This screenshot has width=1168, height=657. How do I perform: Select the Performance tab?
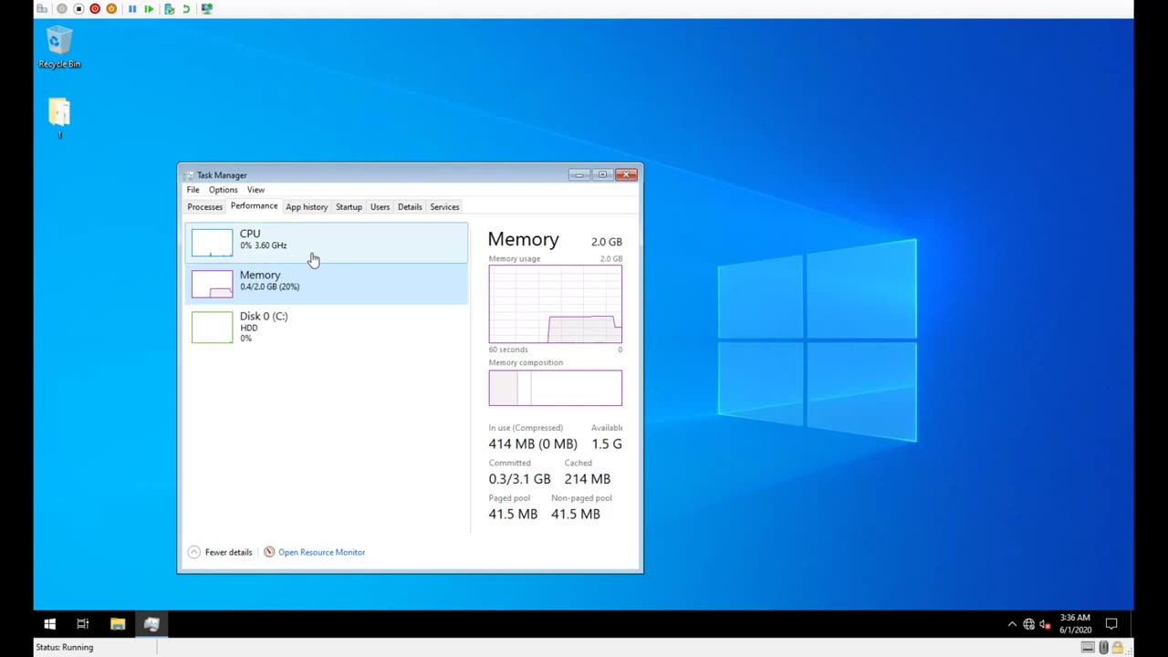254,206
